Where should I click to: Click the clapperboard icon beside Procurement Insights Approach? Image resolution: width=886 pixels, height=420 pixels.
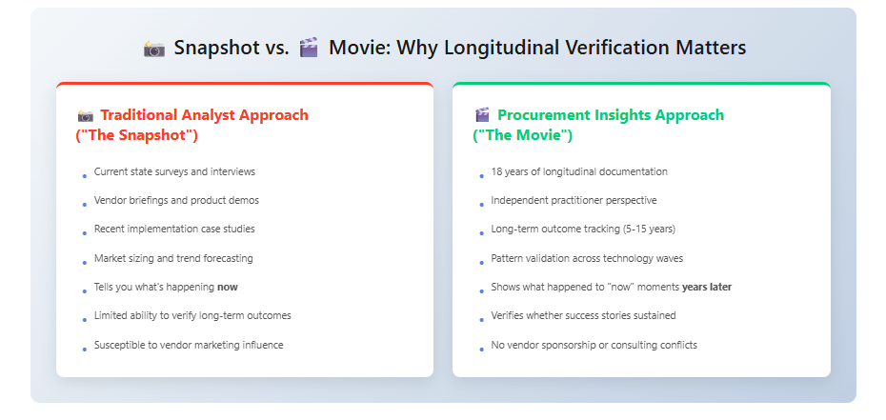pos(482,115)
